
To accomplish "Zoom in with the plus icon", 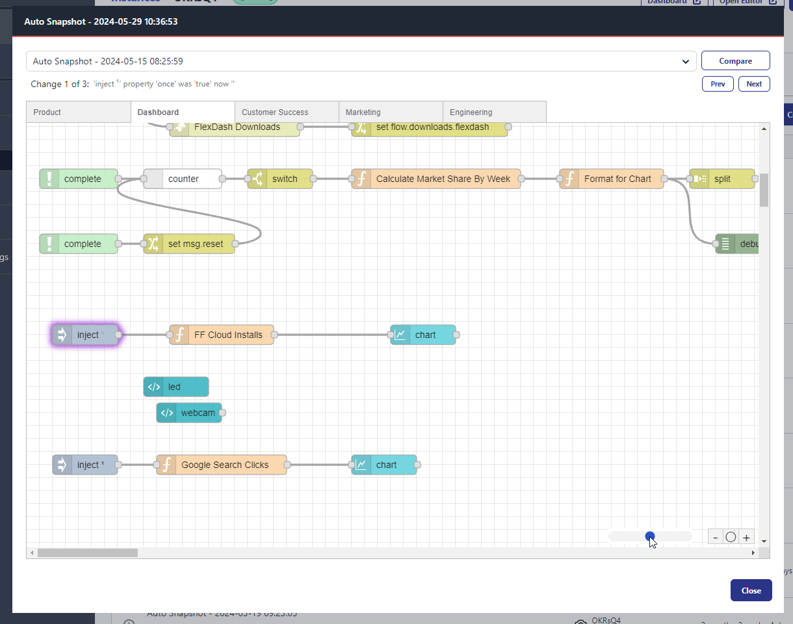I will coord(746,536).
